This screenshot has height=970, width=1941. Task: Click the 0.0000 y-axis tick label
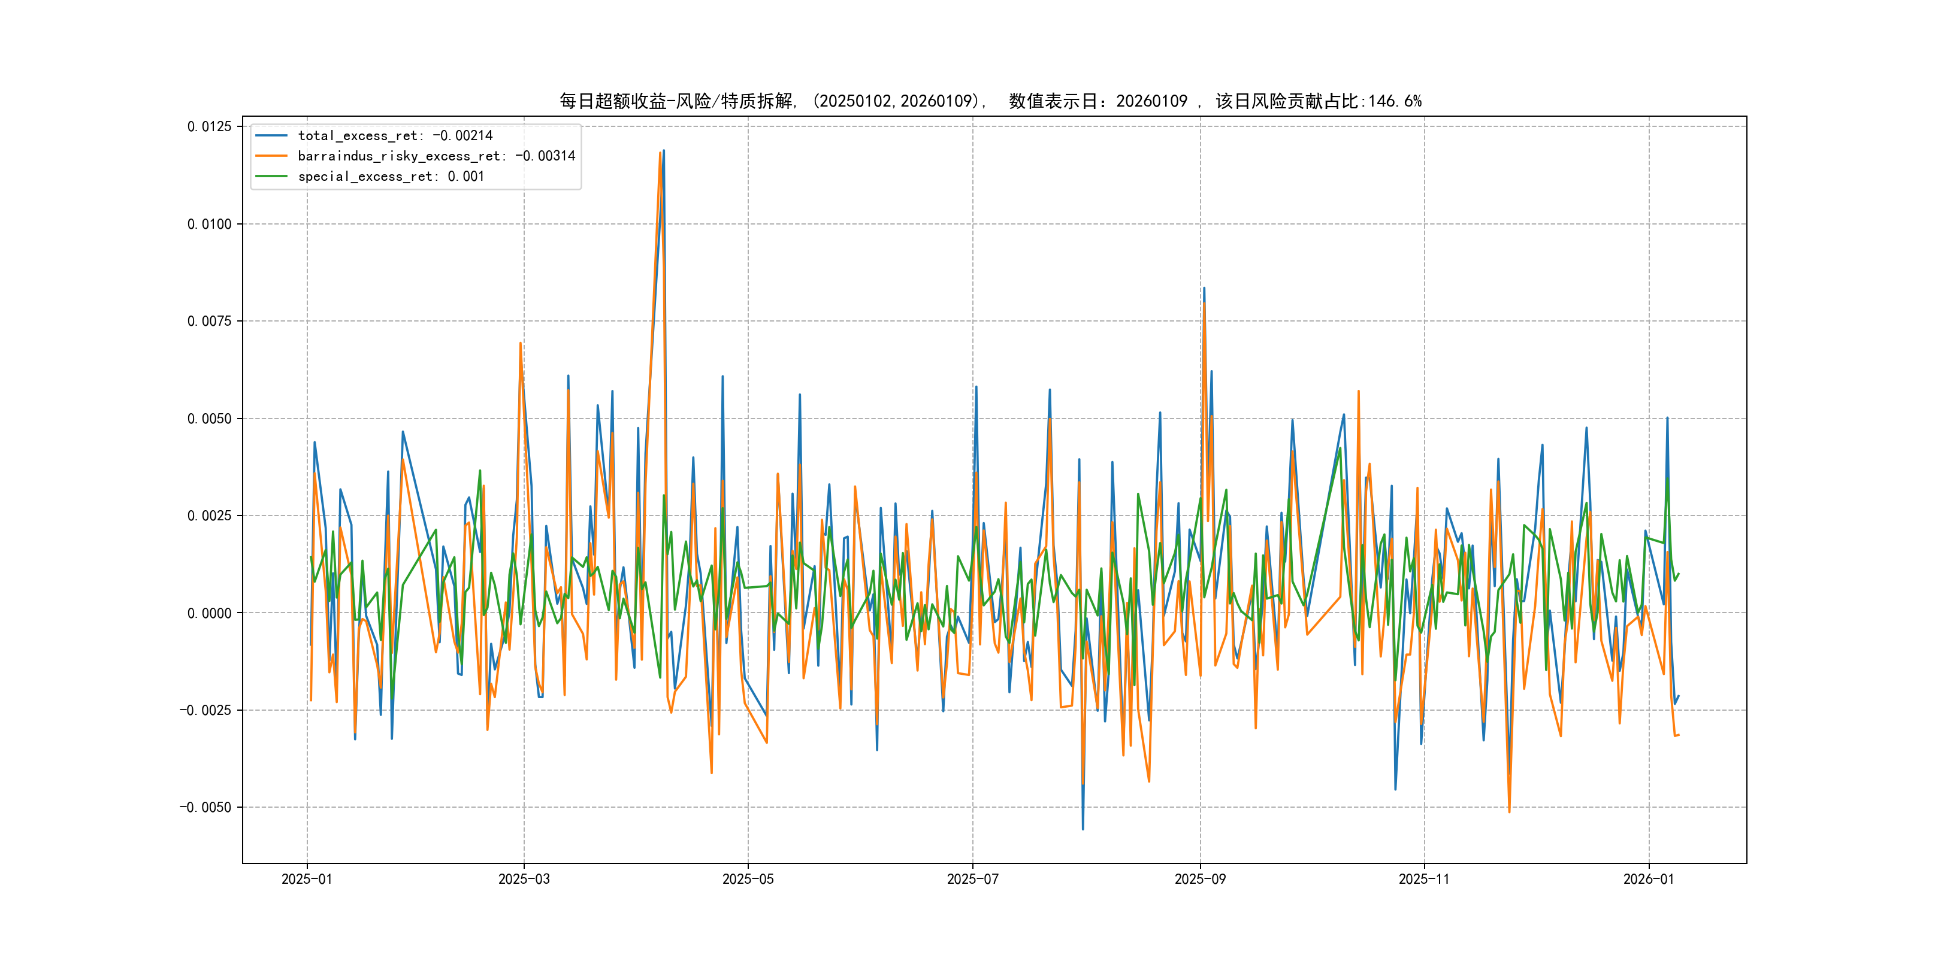point(210,613)
